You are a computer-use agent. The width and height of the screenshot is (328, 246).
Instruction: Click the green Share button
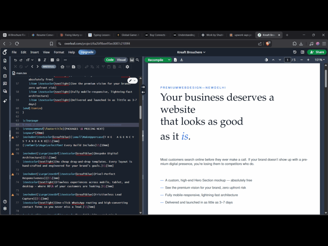click(317, 52)
